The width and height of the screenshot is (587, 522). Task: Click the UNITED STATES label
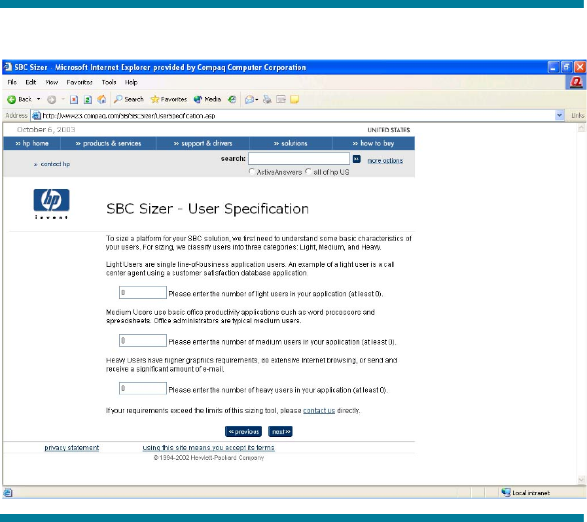click(389, 130)
